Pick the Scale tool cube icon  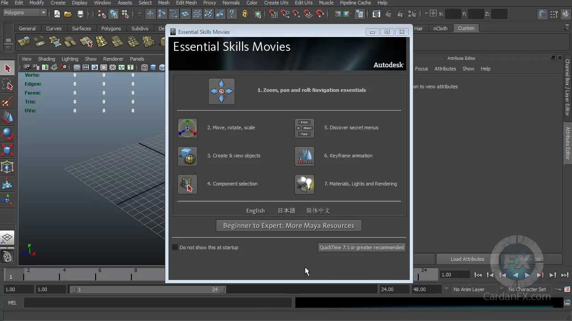[7, 150]
